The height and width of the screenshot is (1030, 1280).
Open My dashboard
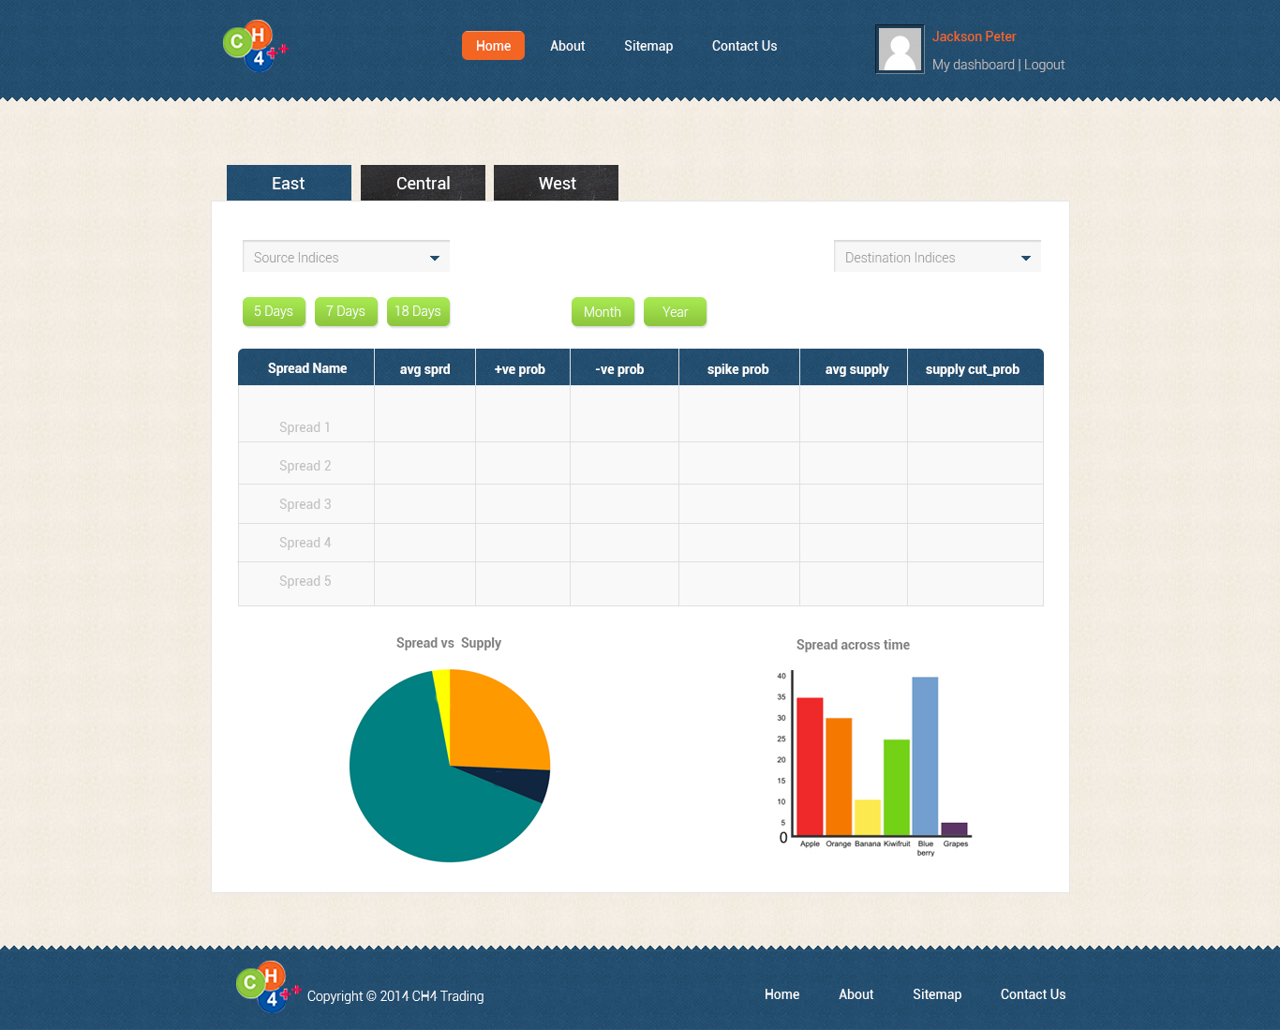pyautogui.click(x=973, y=64)
